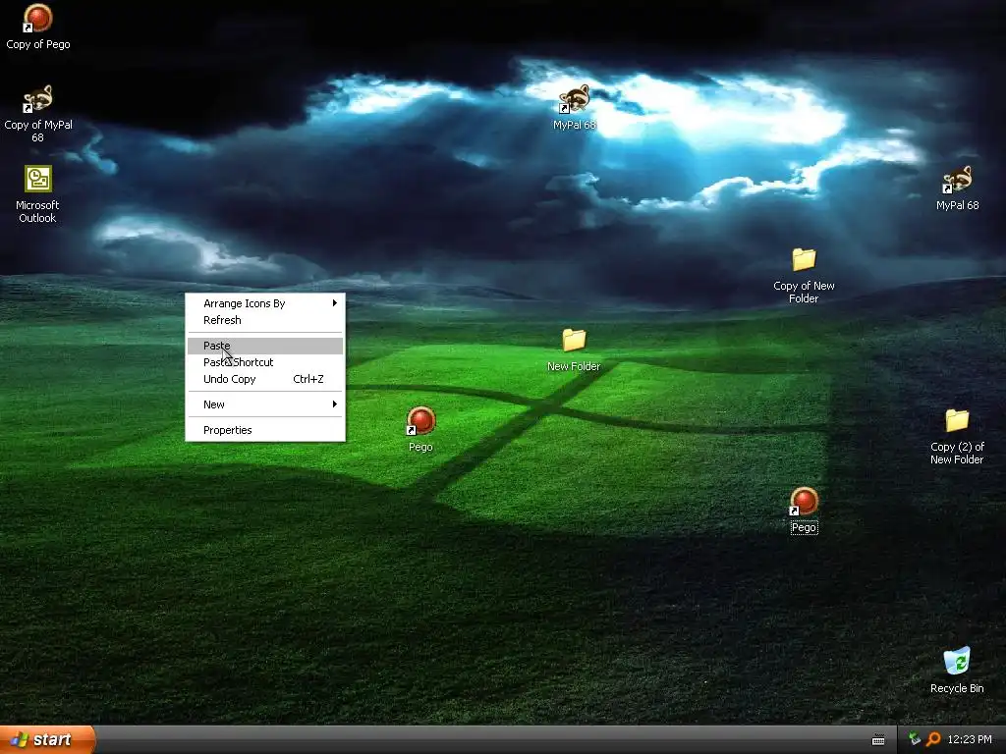The image size is (1006, 754).
Task: Open the Start menu
Action: [x=47, y=739]
